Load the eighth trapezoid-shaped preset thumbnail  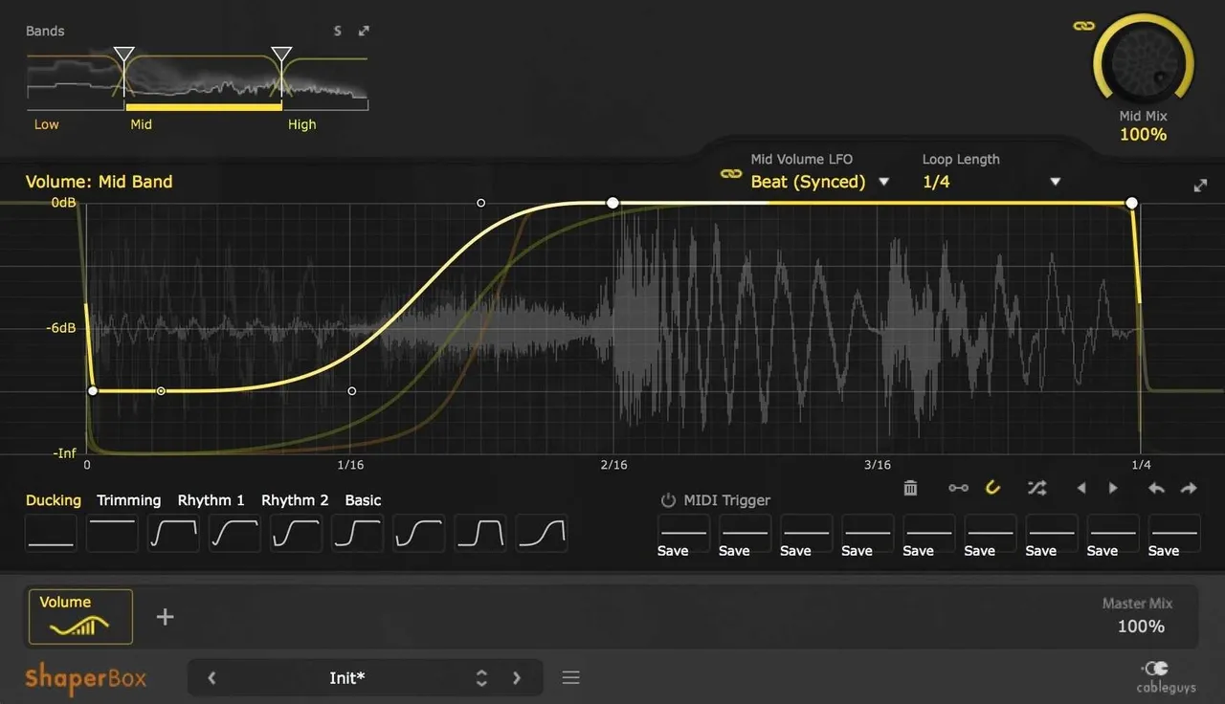480,534
